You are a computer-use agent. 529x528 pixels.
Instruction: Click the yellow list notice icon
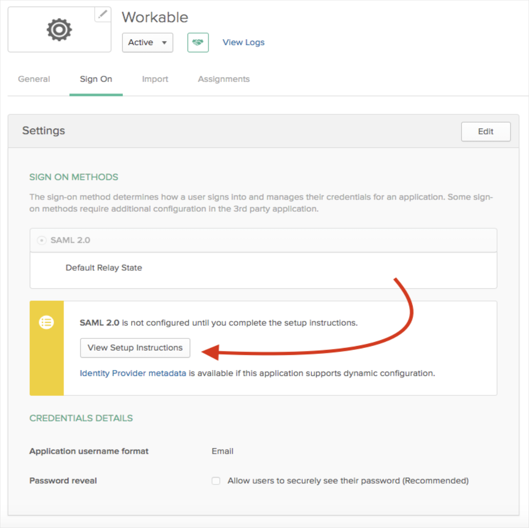[46, 322]
